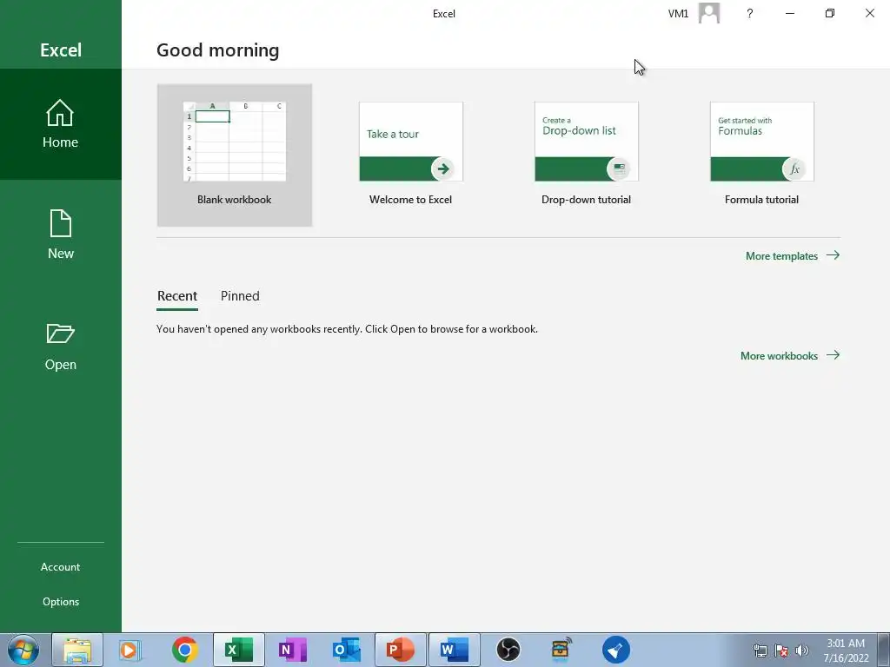Restore down the Excel window
Image resolution: width=890 pixels, height=667 pixels.
[x=830, y=13]
